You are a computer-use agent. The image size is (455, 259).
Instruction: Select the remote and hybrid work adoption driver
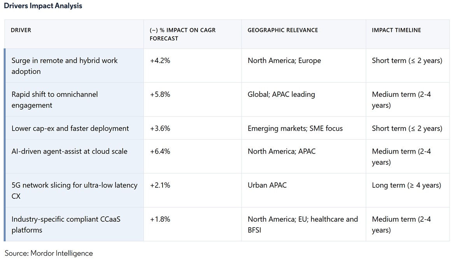click(65, 66)
